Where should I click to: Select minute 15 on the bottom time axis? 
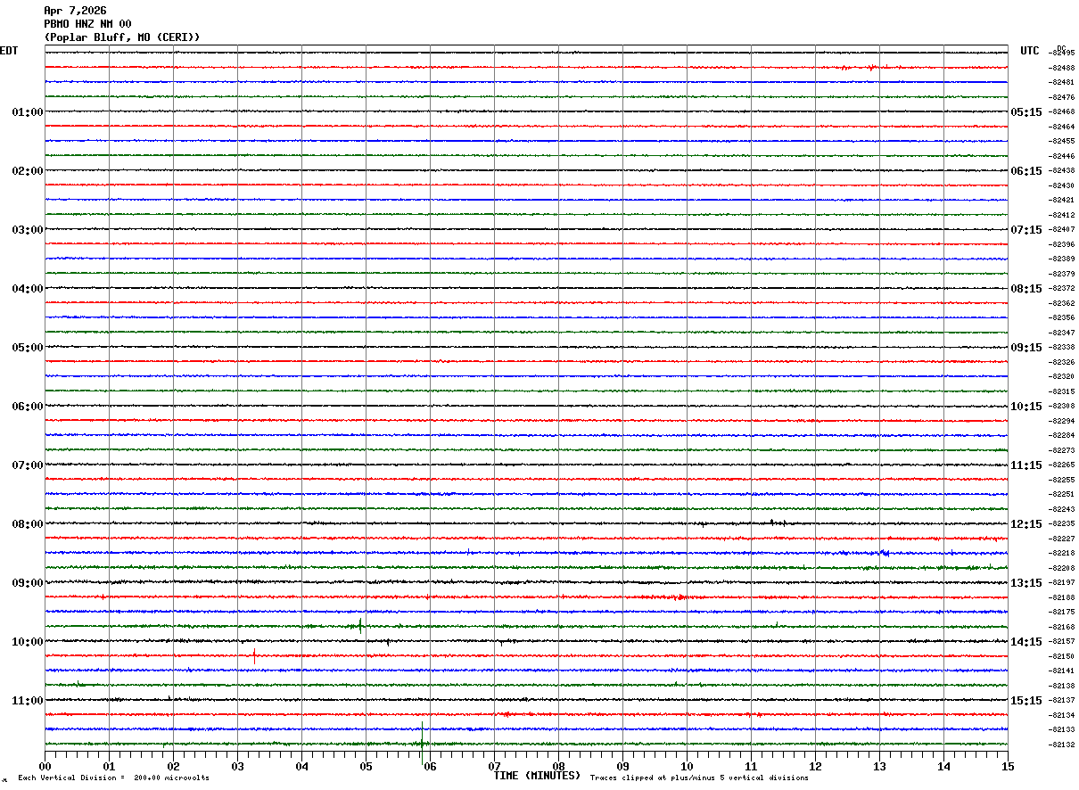click(1007, 766)
